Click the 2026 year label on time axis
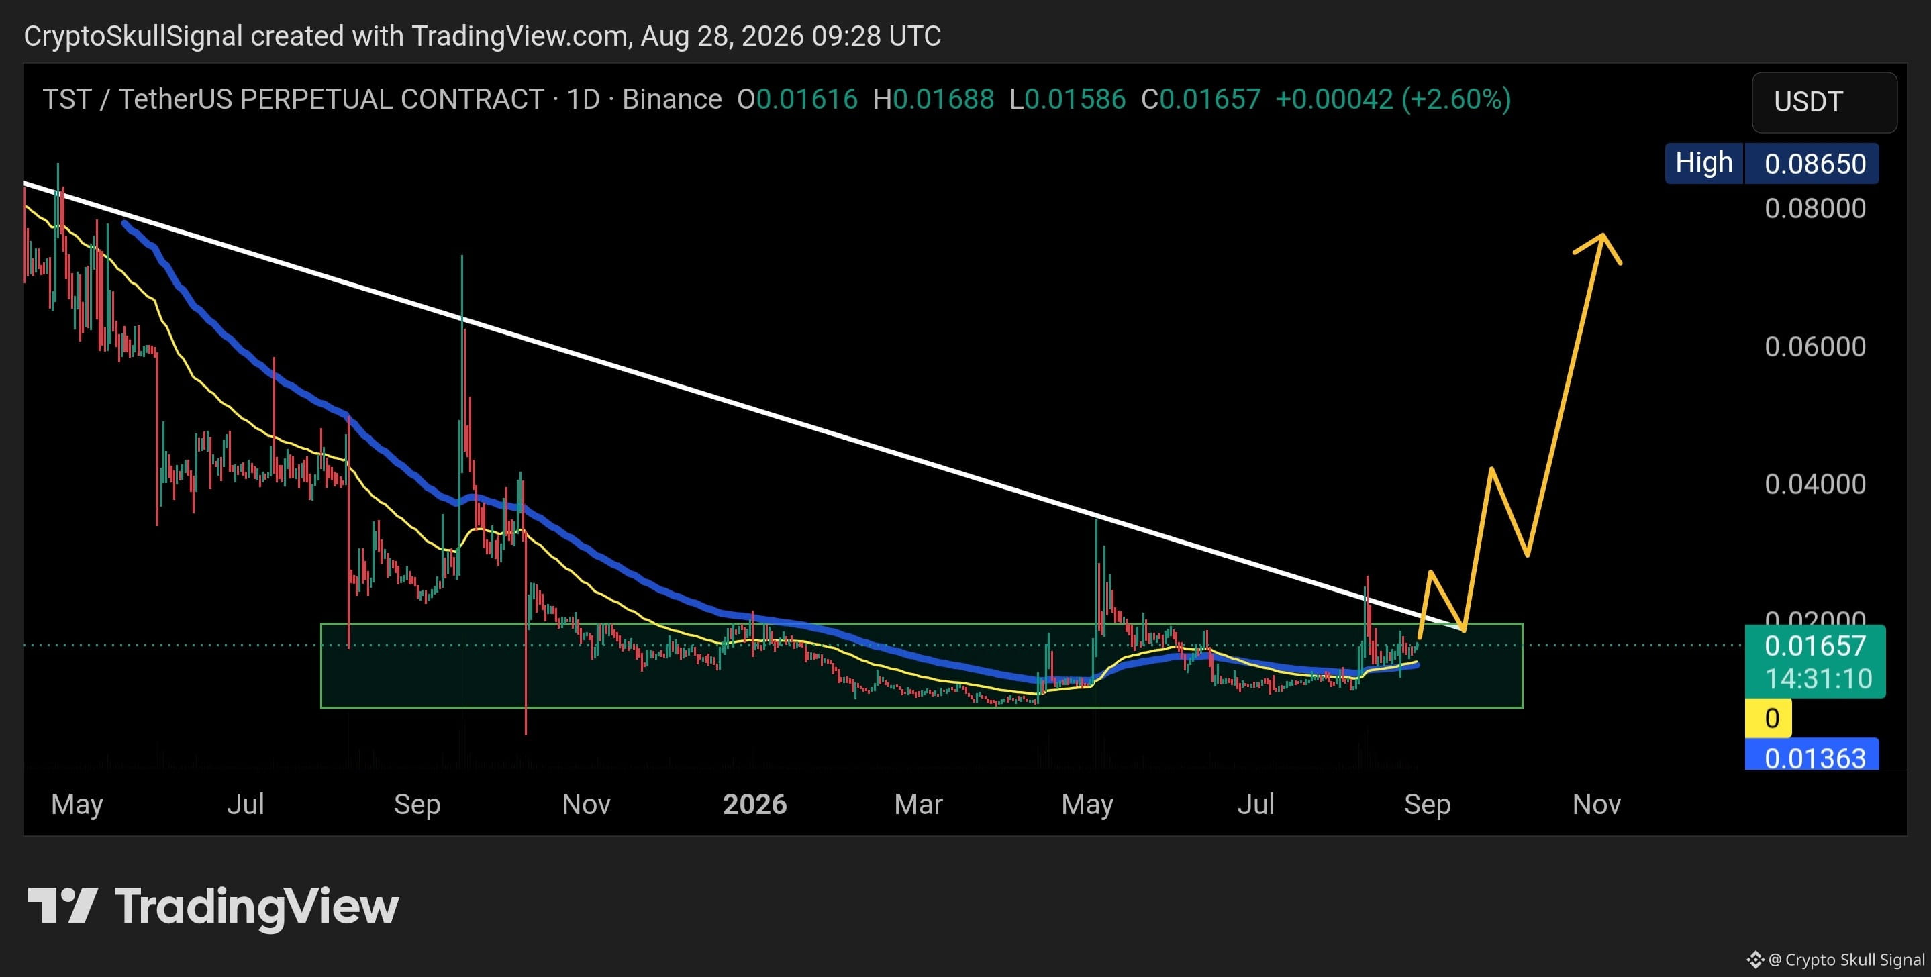 [755, 804]
